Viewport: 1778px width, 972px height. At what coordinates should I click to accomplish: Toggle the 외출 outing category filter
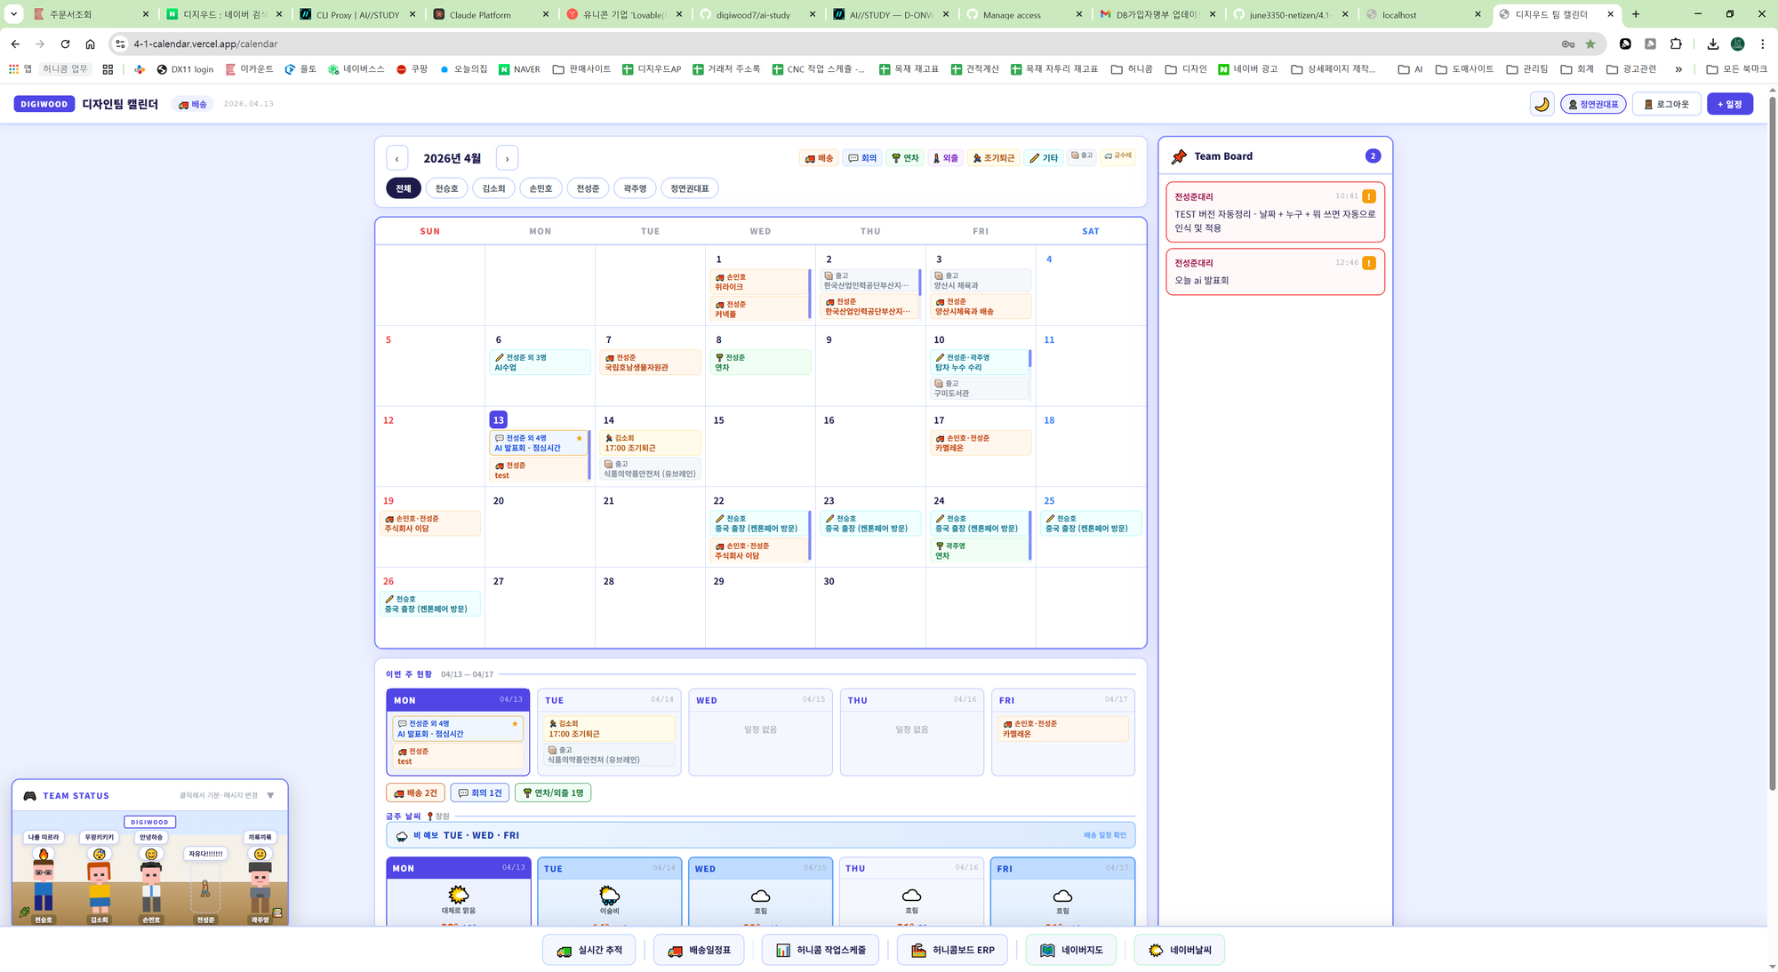(x=945, y=158)
